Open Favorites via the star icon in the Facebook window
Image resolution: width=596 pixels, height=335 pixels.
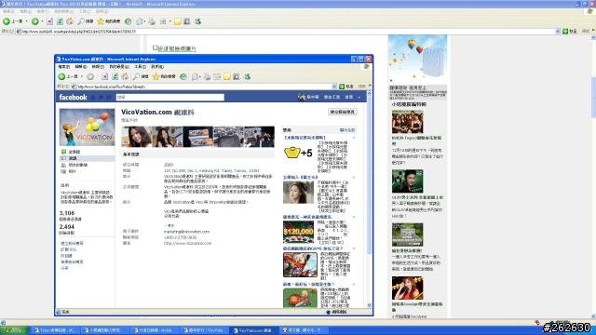click(156, 76)
